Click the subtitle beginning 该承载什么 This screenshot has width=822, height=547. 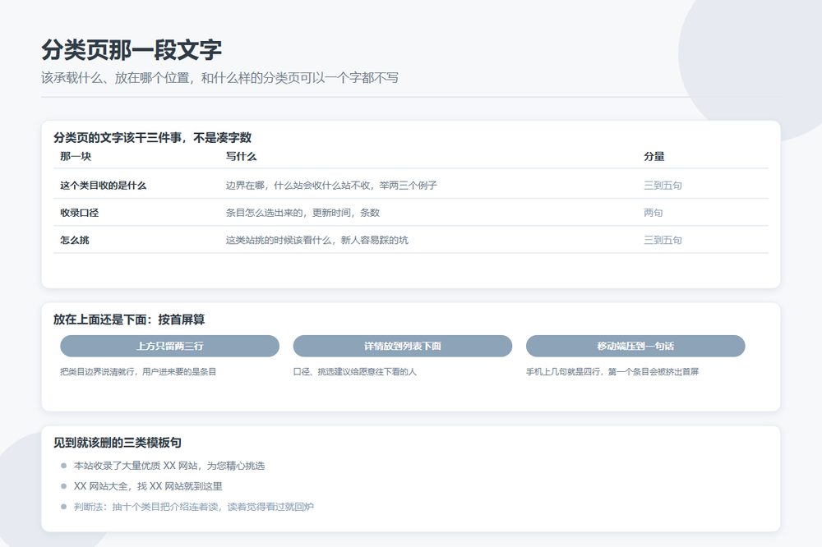coord(219,78)
